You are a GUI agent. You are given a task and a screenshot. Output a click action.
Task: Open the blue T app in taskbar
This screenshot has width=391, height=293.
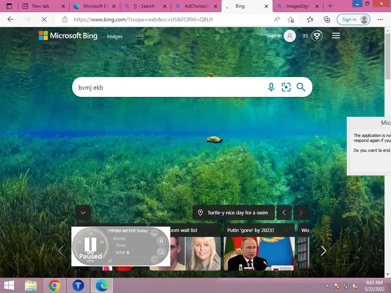pyautogui.click(x=78, y=285)
